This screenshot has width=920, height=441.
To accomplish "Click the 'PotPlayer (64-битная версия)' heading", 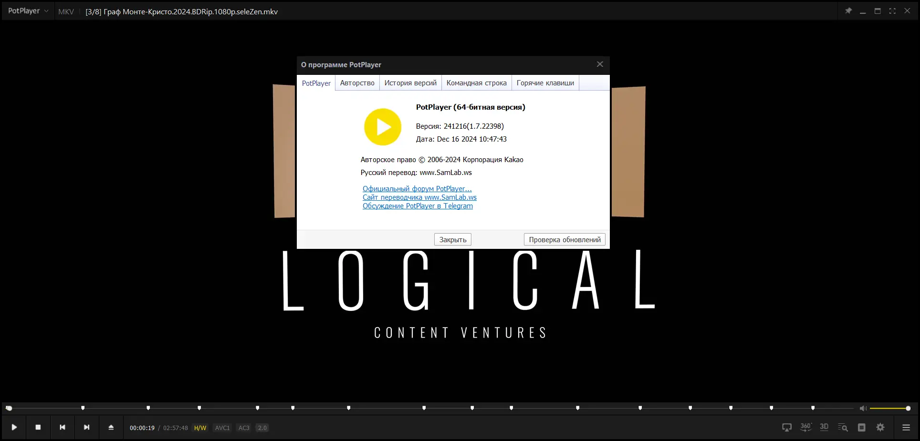I will 470,107.
